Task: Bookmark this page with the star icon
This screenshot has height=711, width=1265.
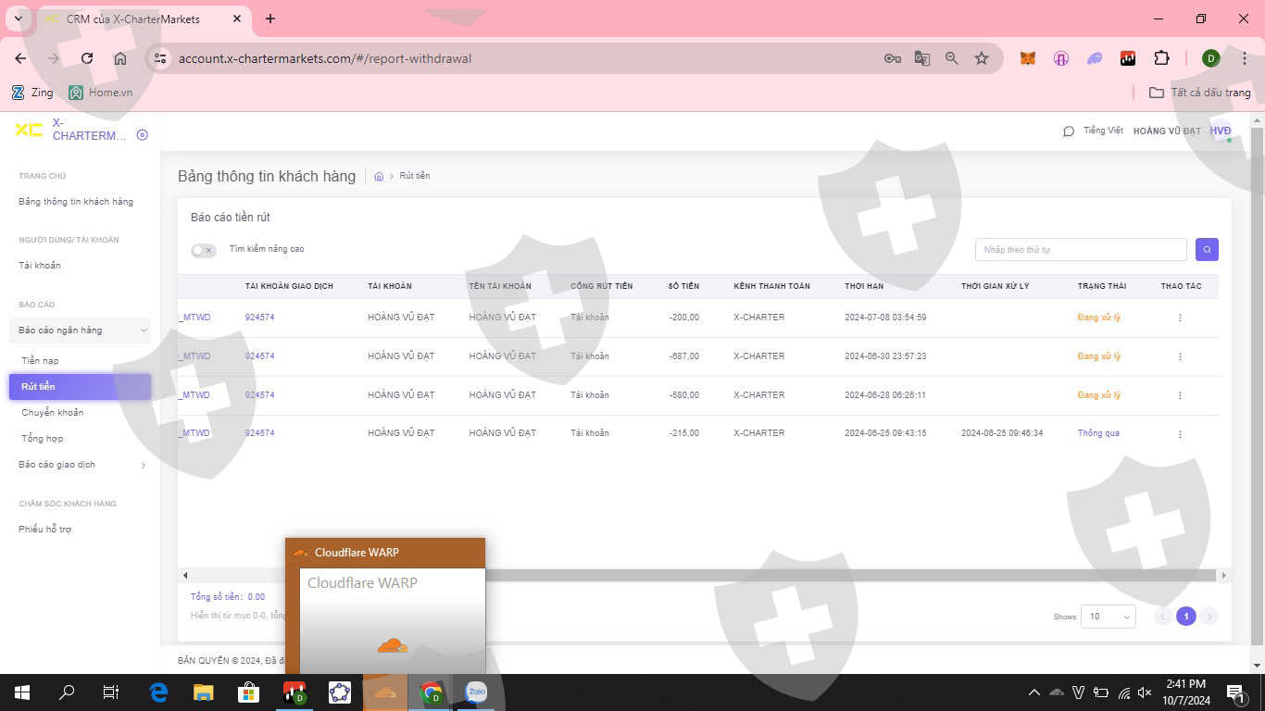Action: (x=982, y=58)
